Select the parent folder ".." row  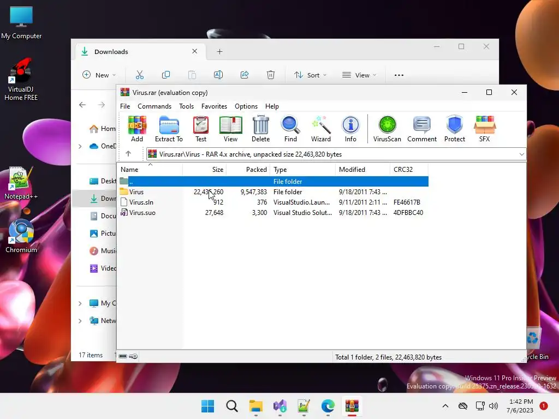pyautogui.click(x=273, y=181)
